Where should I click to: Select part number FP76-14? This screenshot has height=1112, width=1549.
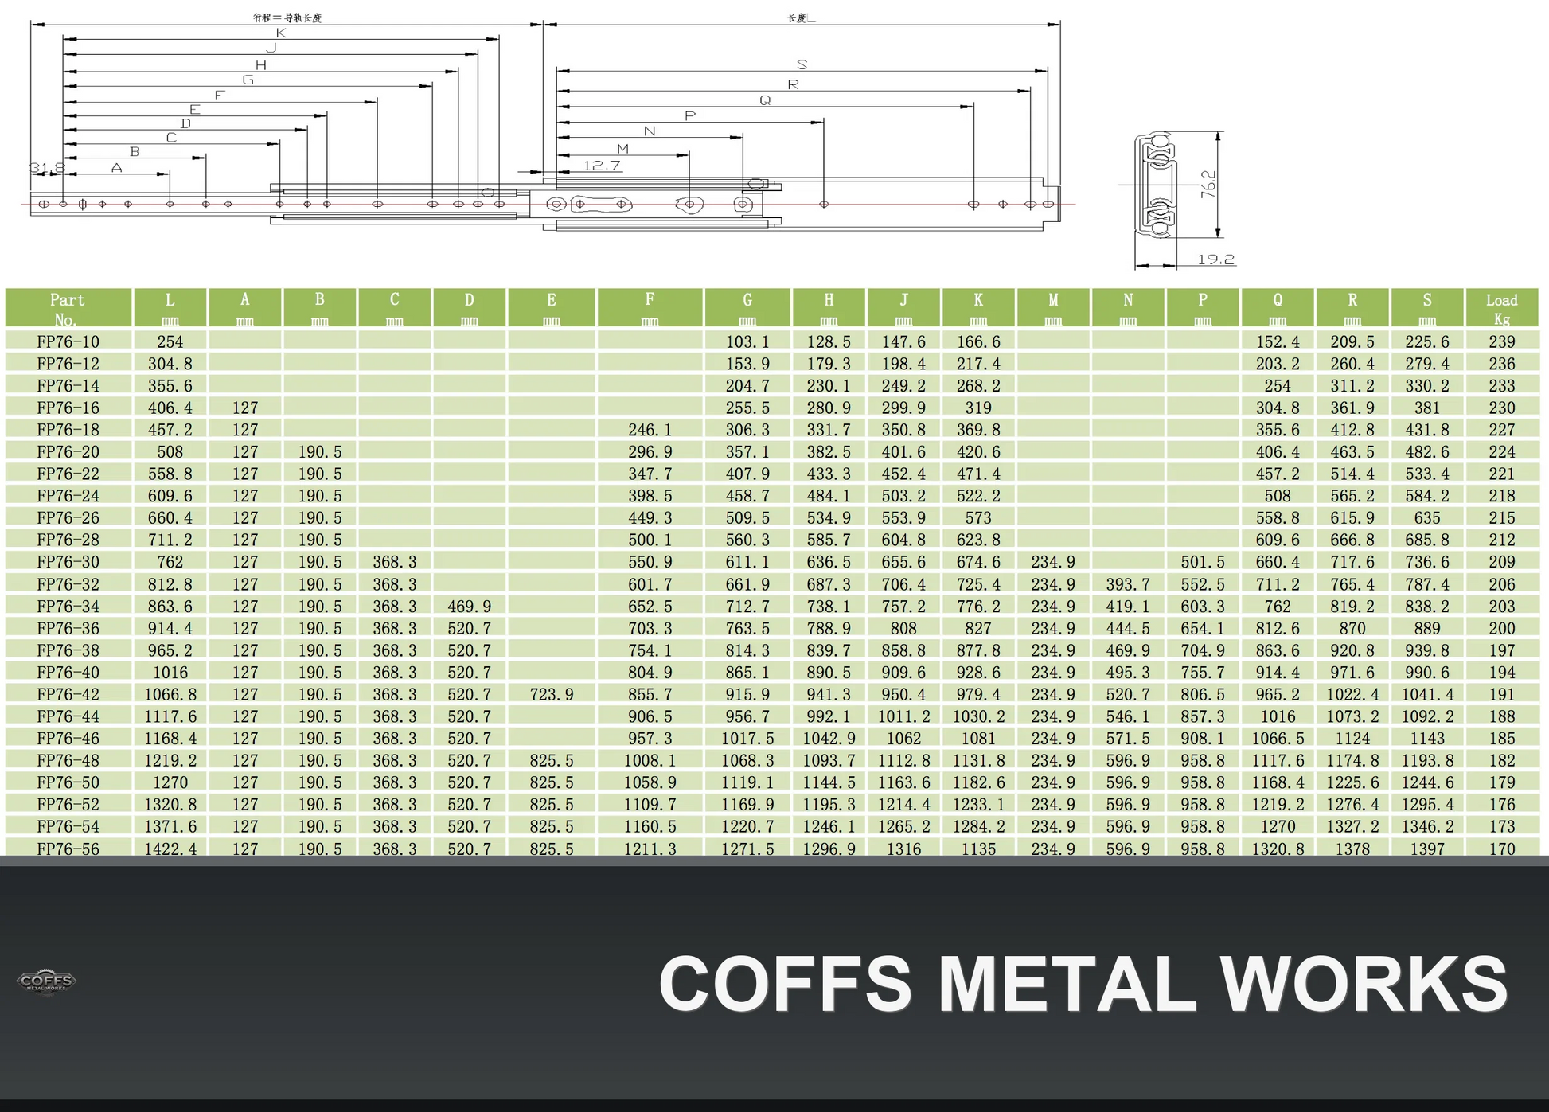68,386
